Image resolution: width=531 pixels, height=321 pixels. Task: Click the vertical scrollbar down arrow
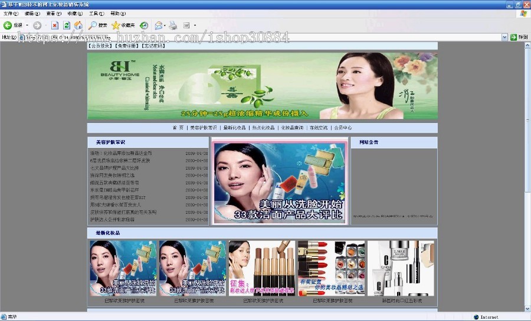coord(527,309)
